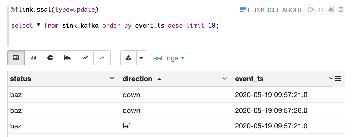Switch to pie chart view

pyautogui.click(x=50, y=58)
